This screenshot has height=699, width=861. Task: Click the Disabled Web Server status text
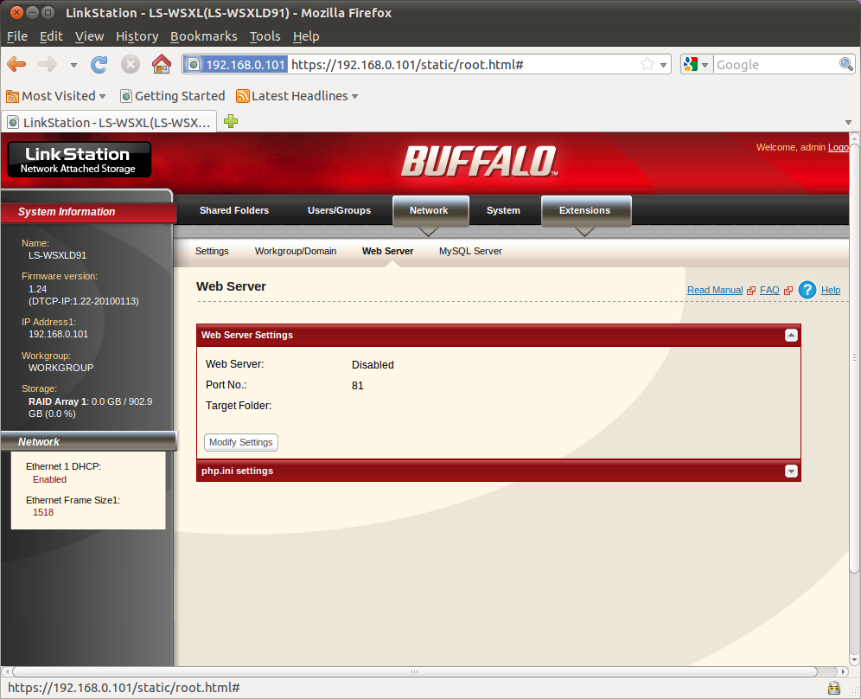[x=373, y=365]
